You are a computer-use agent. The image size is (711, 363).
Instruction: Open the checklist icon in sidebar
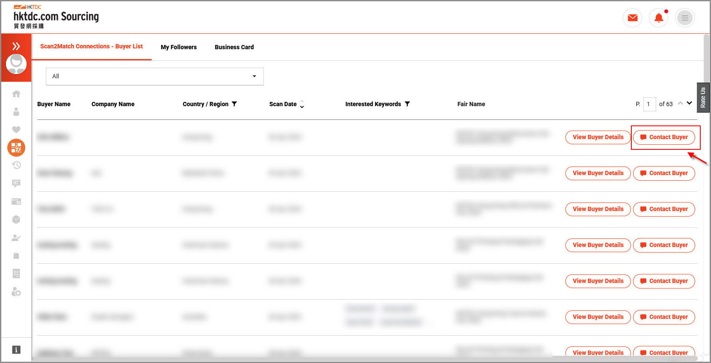pos(16,274)
